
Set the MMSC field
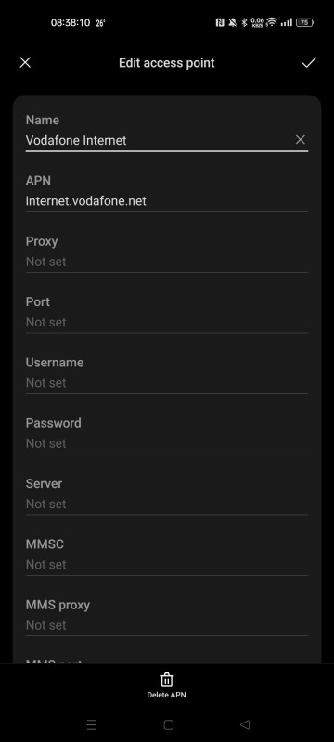pos(166,556)
